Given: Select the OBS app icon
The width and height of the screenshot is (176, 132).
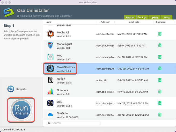Looking at the screenshot, I should tap(50, 103).
